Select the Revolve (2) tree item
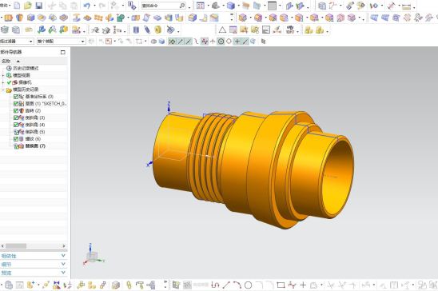The height and width of the screenshot is (291, 438). [x=33, y=111]
